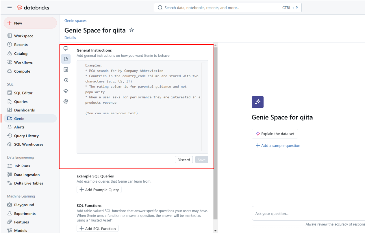The width and height of the screenshot is (367, 233).
Task: Click Add SQL Function button
Action: click(x=97, y=229)
